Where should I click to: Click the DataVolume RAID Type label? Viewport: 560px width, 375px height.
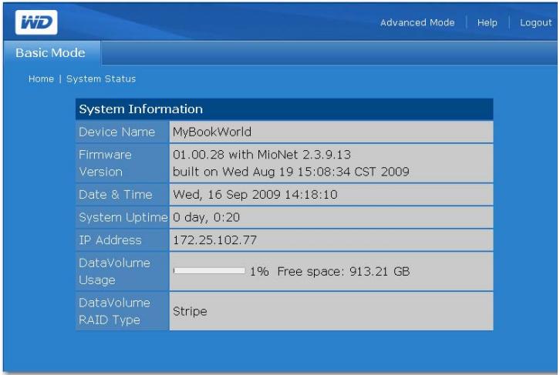coord(114,312)
